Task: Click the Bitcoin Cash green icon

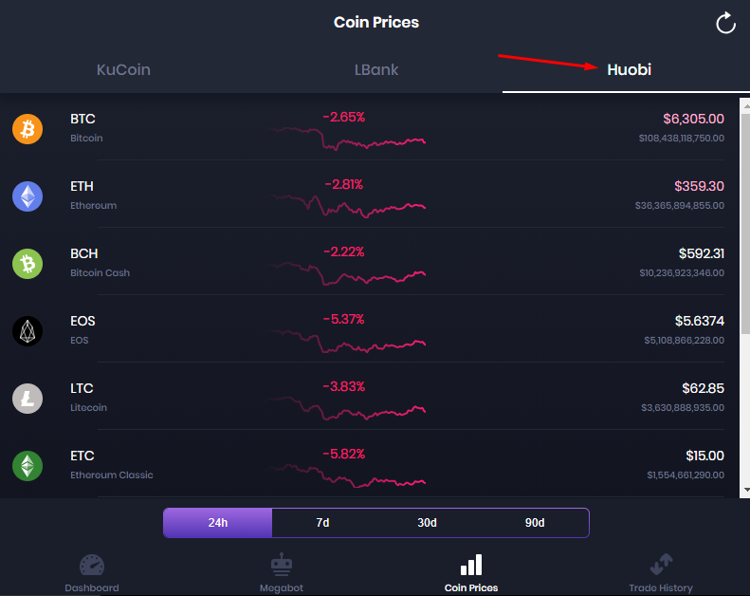Action: [27, 264]
